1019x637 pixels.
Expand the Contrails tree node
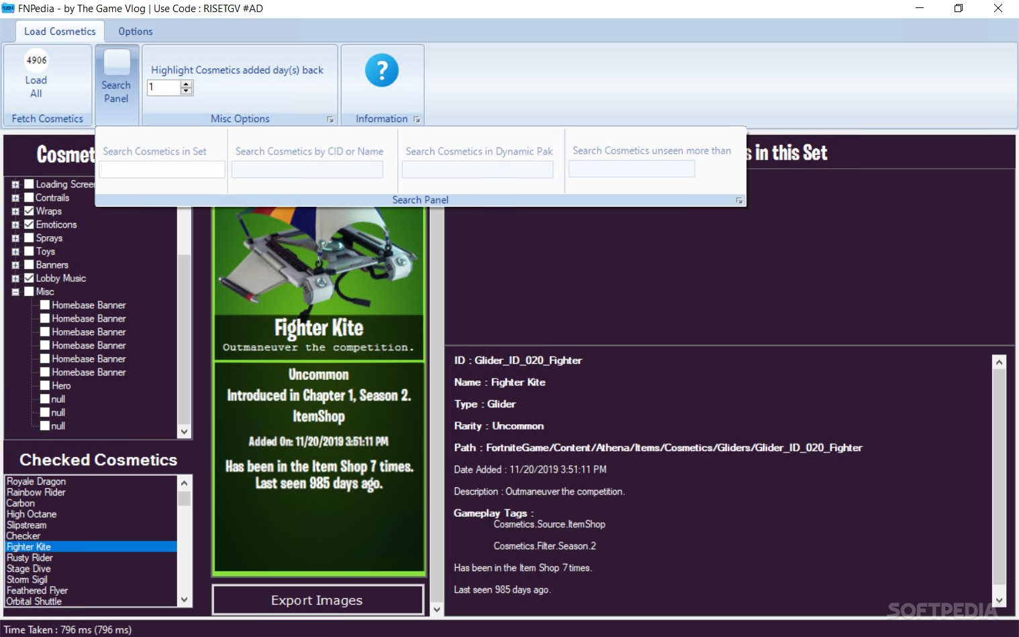tap(15, 198)
